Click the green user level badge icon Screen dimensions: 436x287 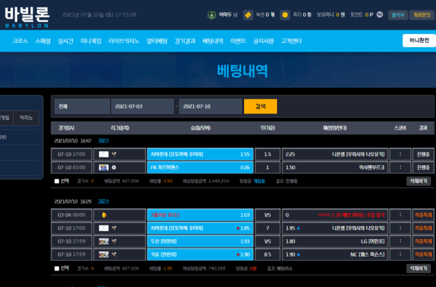point(211,15)
